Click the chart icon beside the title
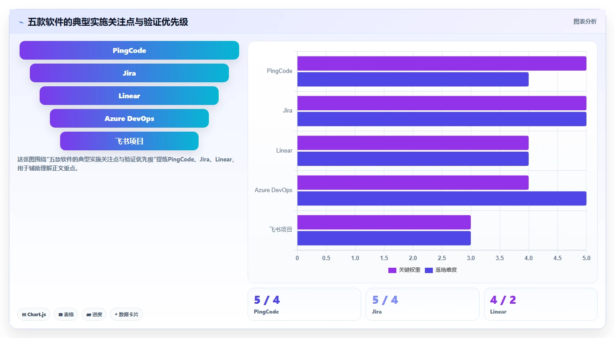 point(21,22)
